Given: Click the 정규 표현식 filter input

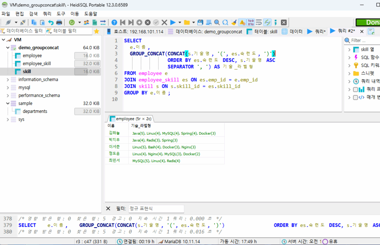Looking at the screenshot, I should click(156, 208).
